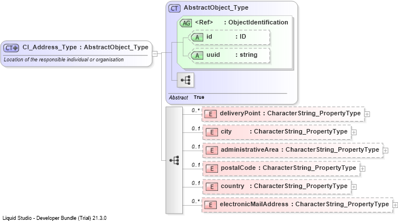Viewport: 398px width, 221px height.
Task: Click the E icon of postalCode element
Action: (211, 168)
